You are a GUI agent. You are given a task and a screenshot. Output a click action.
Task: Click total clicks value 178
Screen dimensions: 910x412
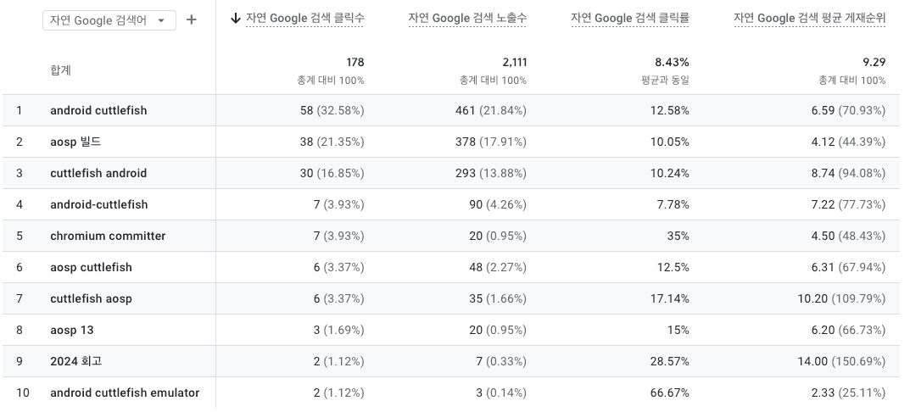tap(355, 63)
